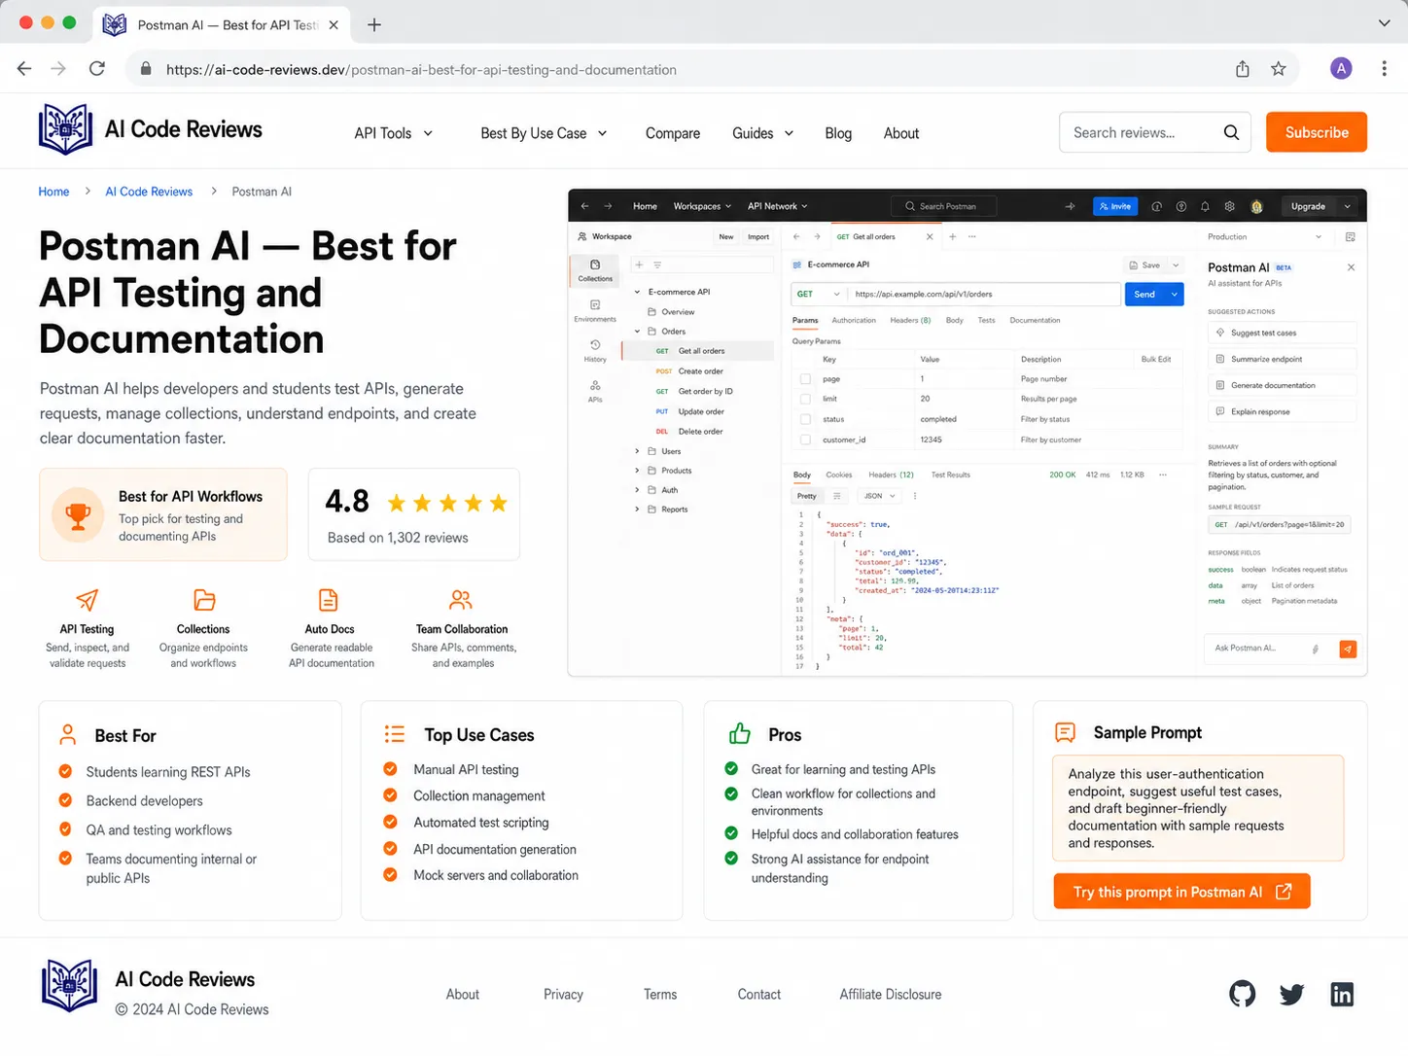Viewport: 1408px width, 1056px height.
Task: Check the page query param checkbox
Action: pyautogui.click(x=805, y=379)
